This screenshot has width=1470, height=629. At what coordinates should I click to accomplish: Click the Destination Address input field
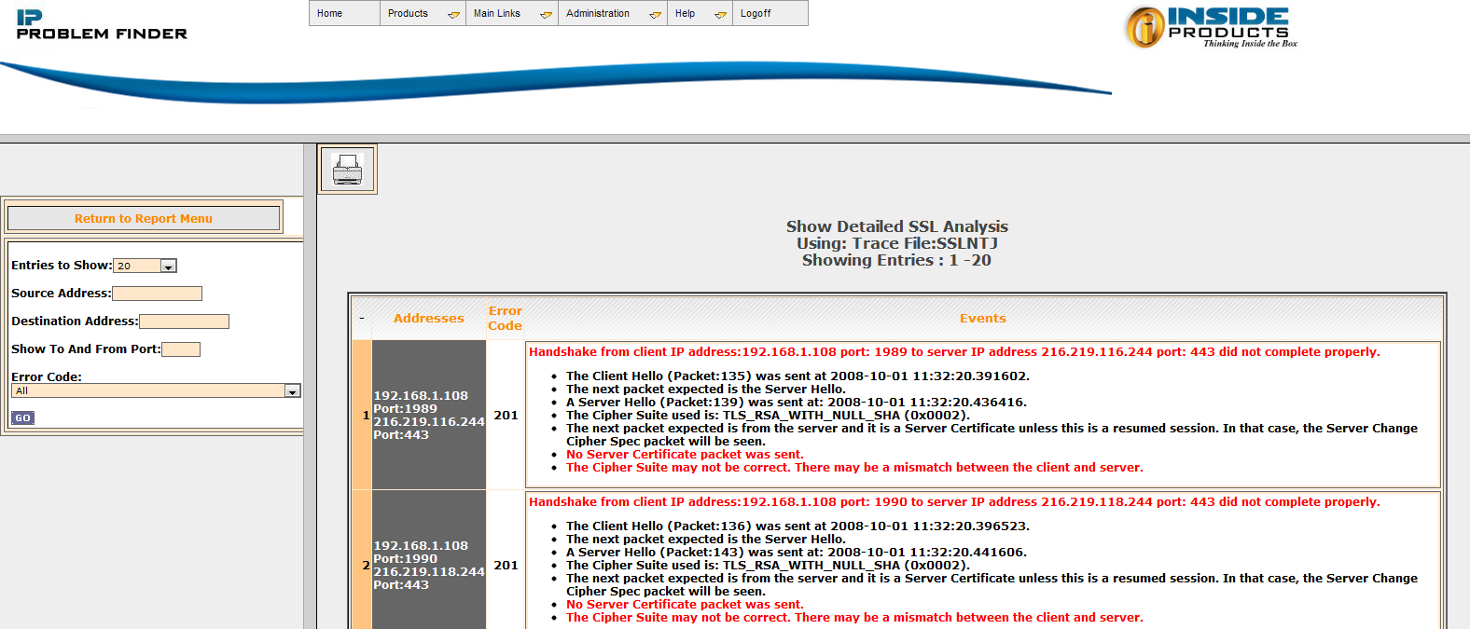tap(184, 321)
